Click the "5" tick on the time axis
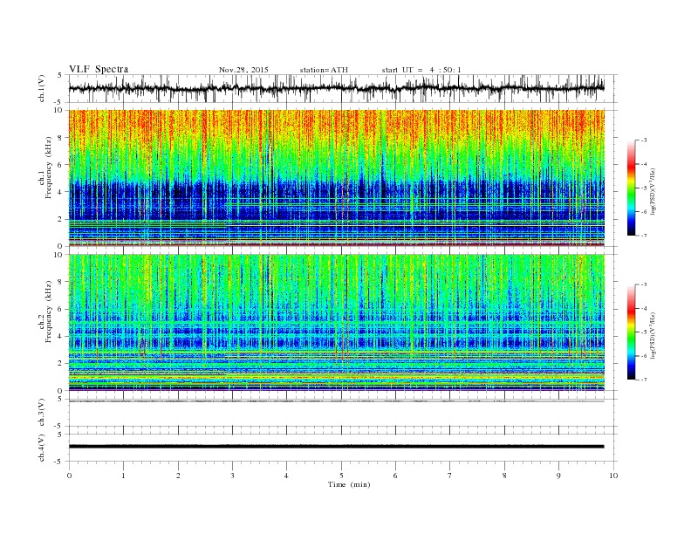Viewport: 691px width, 534px height. 341,476
